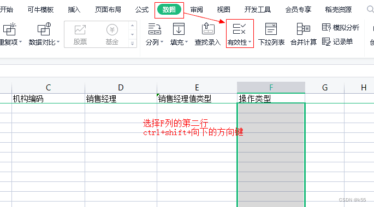Image resolution: width=374 pixels, height=207 pixels.
Task: Click the 有效性 data validation icon
Action: (x=239, y=29)
